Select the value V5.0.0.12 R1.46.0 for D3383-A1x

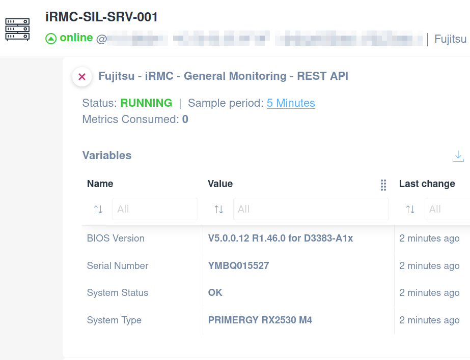281,238
